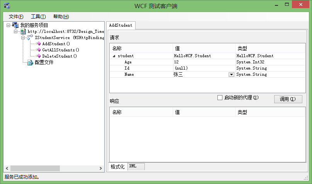Image resolution: width=312 pixels, height=184 pixels.
Task: Click the scrollbar right arrow in tree panel
Action: pos(101,168)
